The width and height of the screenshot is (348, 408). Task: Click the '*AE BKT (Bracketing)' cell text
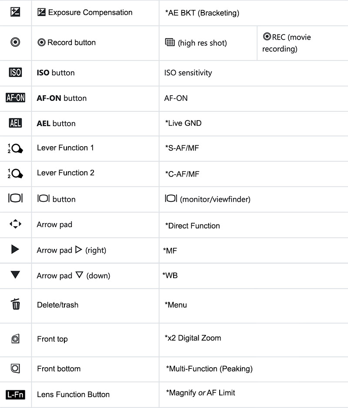click(x=202, y=13)
